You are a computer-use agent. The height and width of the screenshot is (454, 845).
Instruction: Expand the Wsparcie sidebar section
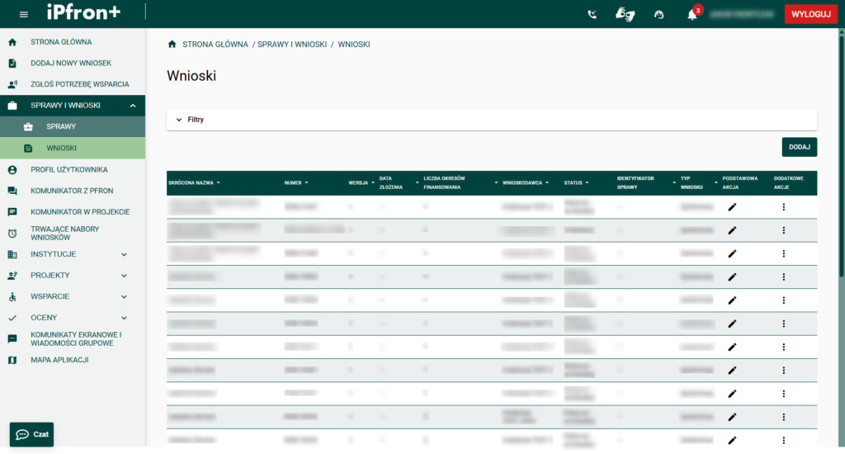pos(124,296)
